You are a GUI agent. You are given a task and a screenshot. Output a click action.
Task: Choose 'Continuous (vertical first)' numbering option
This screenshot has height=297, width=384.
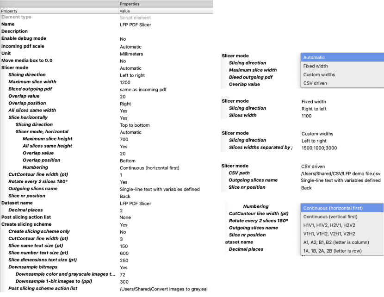(x=330, y=217)
